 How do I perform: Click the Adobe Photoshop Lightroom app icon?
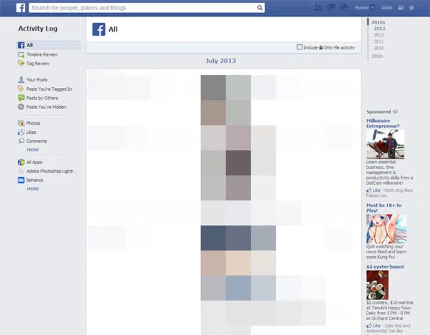[x=21, y=171]
